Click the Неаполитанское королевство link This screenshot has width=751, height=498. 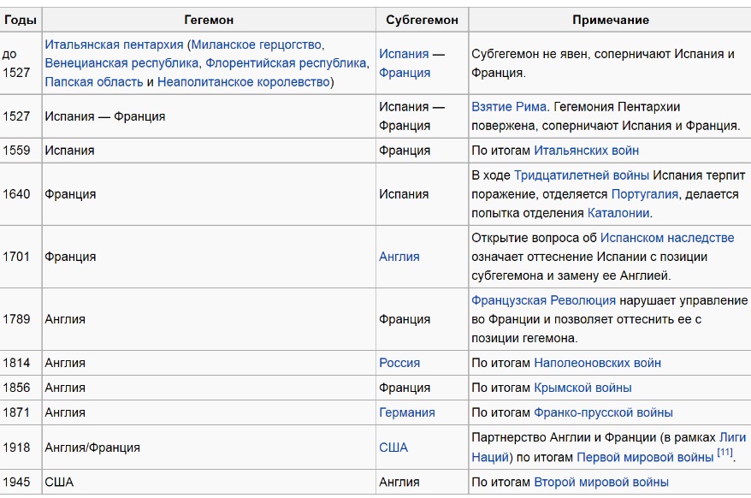pos(243,82)
